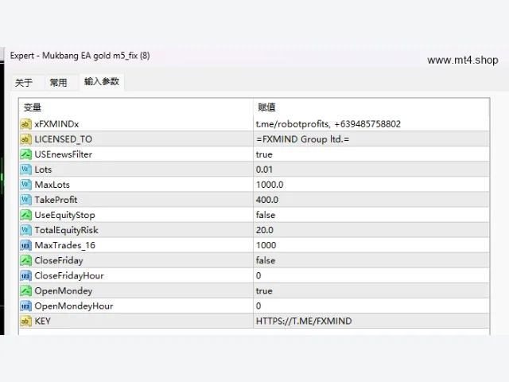Select the CloseFriday variable name
The width and height of the screenshot is (509, 382).
[x=59, y=260]
